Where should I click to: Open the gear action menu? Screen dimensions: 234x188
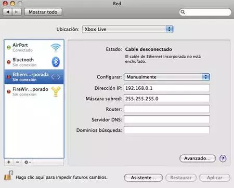(28, 162)
